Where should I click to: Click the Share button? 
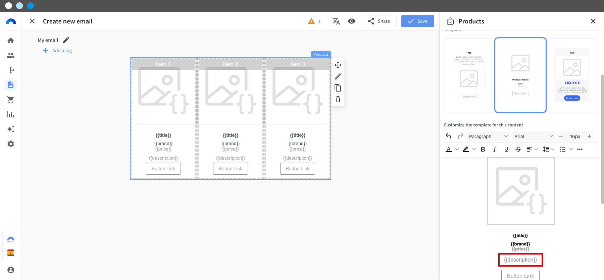tap(379, 21)
